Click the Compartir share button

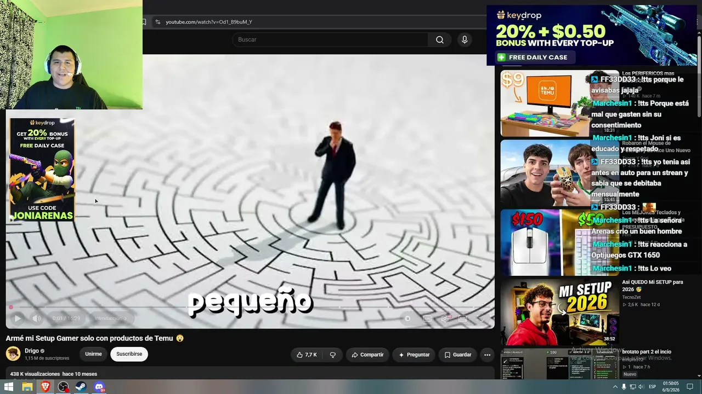[x=367, y=355]
